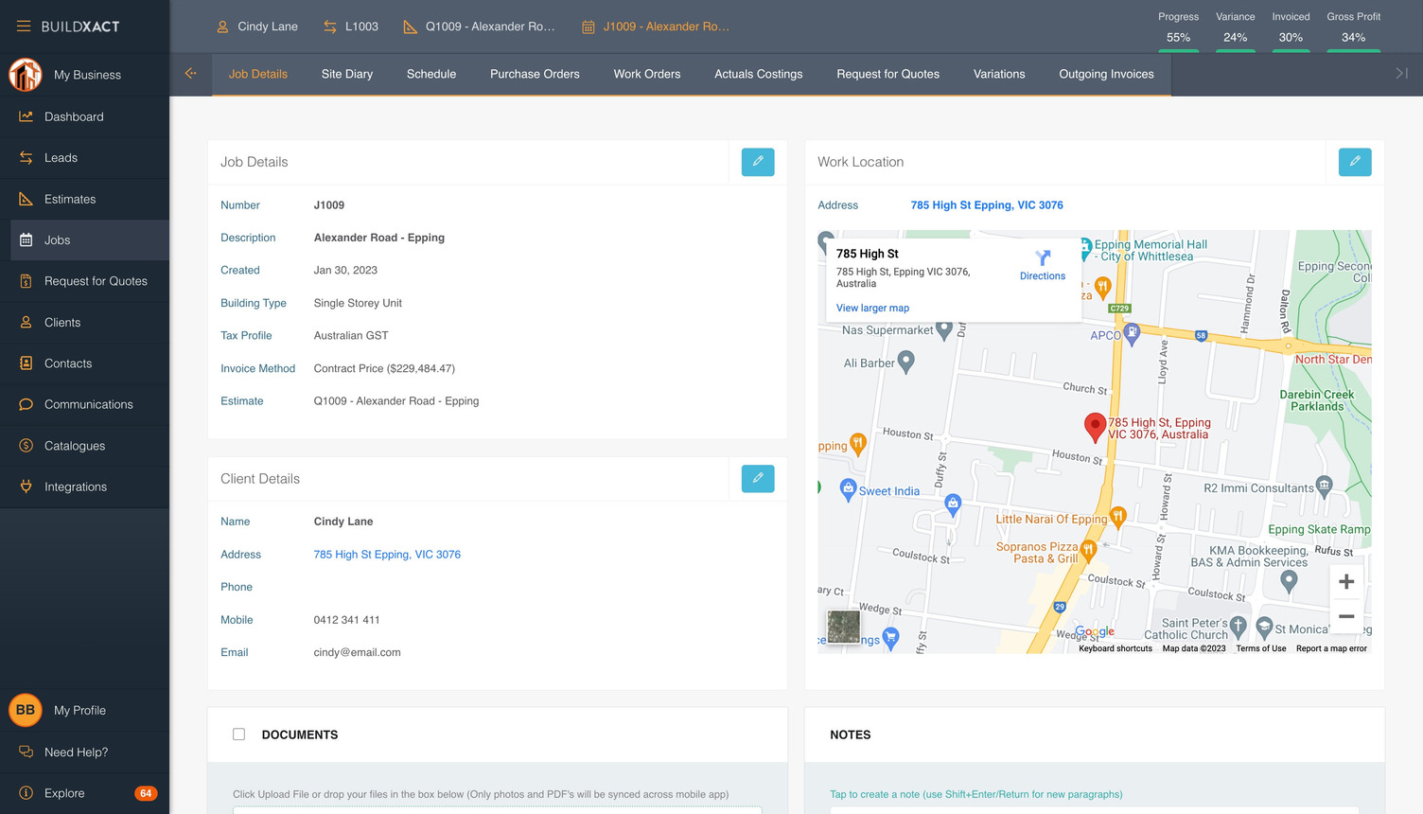This screenshot has width=1423, height=814.
Task: Open Catalogues from the sidebar
Action: tap(74, 445)
